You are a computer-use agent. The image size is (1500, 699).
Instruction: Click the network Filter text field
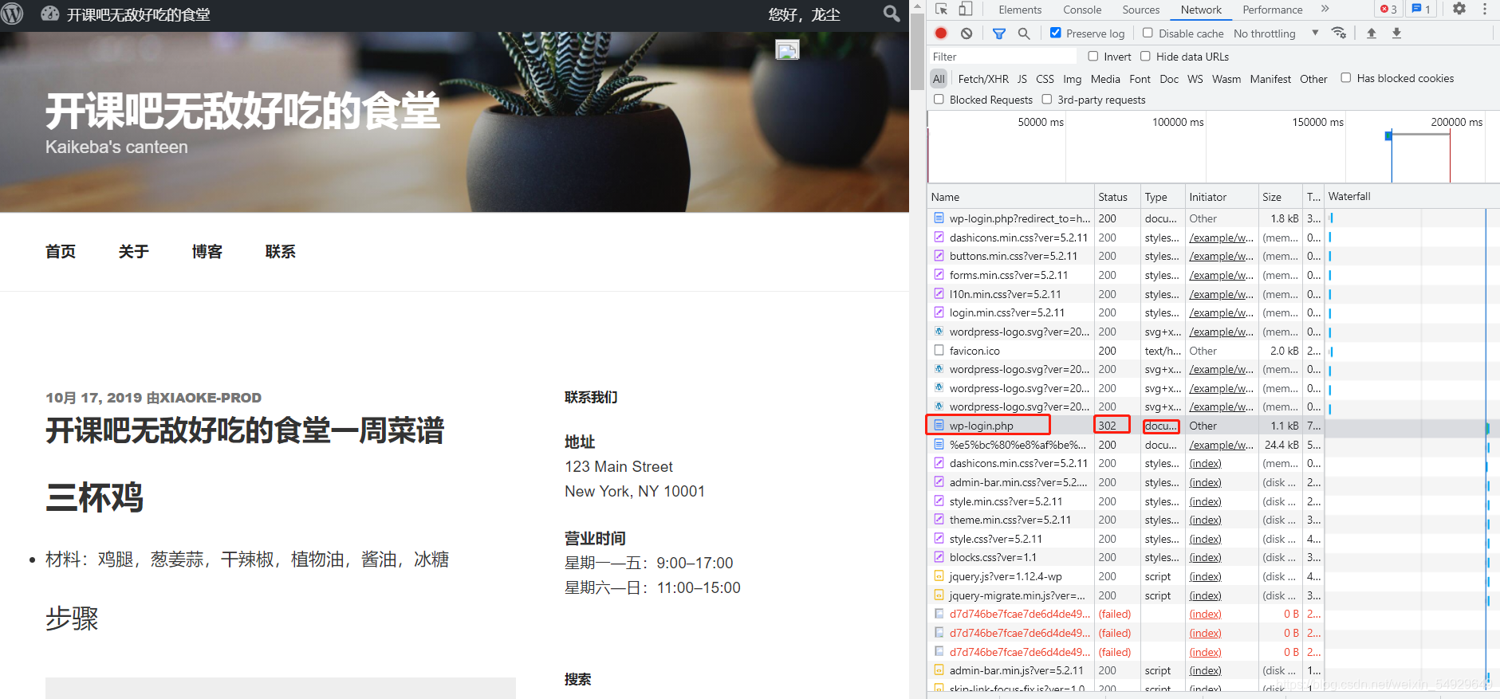point(1003,56)
